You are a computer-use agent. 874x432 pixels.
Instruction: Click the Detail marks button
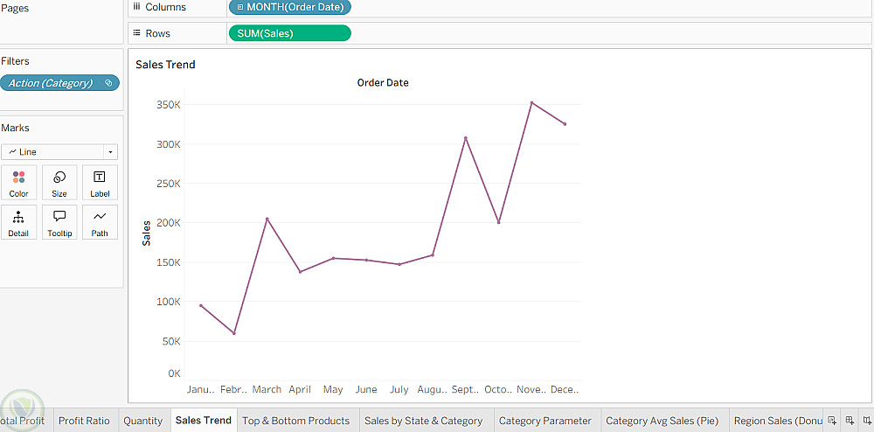(18, 222)
